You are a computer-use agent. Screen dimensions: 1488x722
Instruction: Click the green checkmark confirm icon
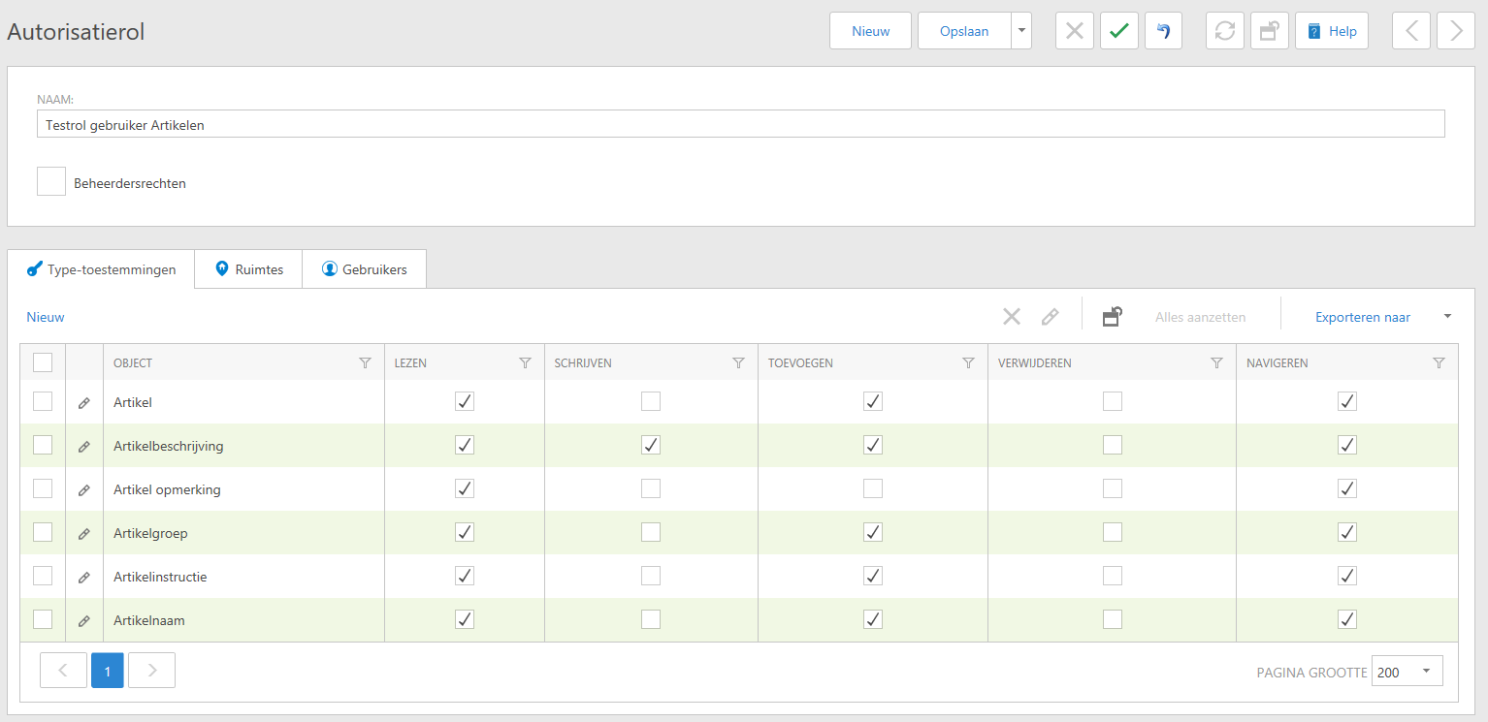click(1118, 31)
